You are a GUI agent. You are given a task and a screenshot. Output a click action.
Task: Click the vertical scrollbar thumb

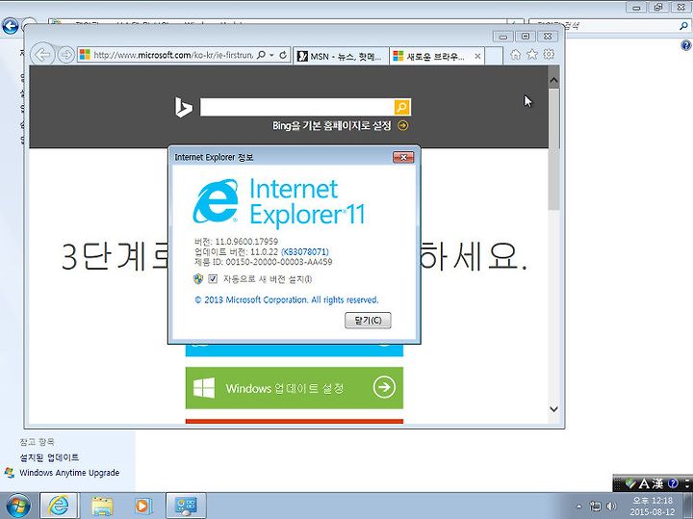tap(553, 149)
